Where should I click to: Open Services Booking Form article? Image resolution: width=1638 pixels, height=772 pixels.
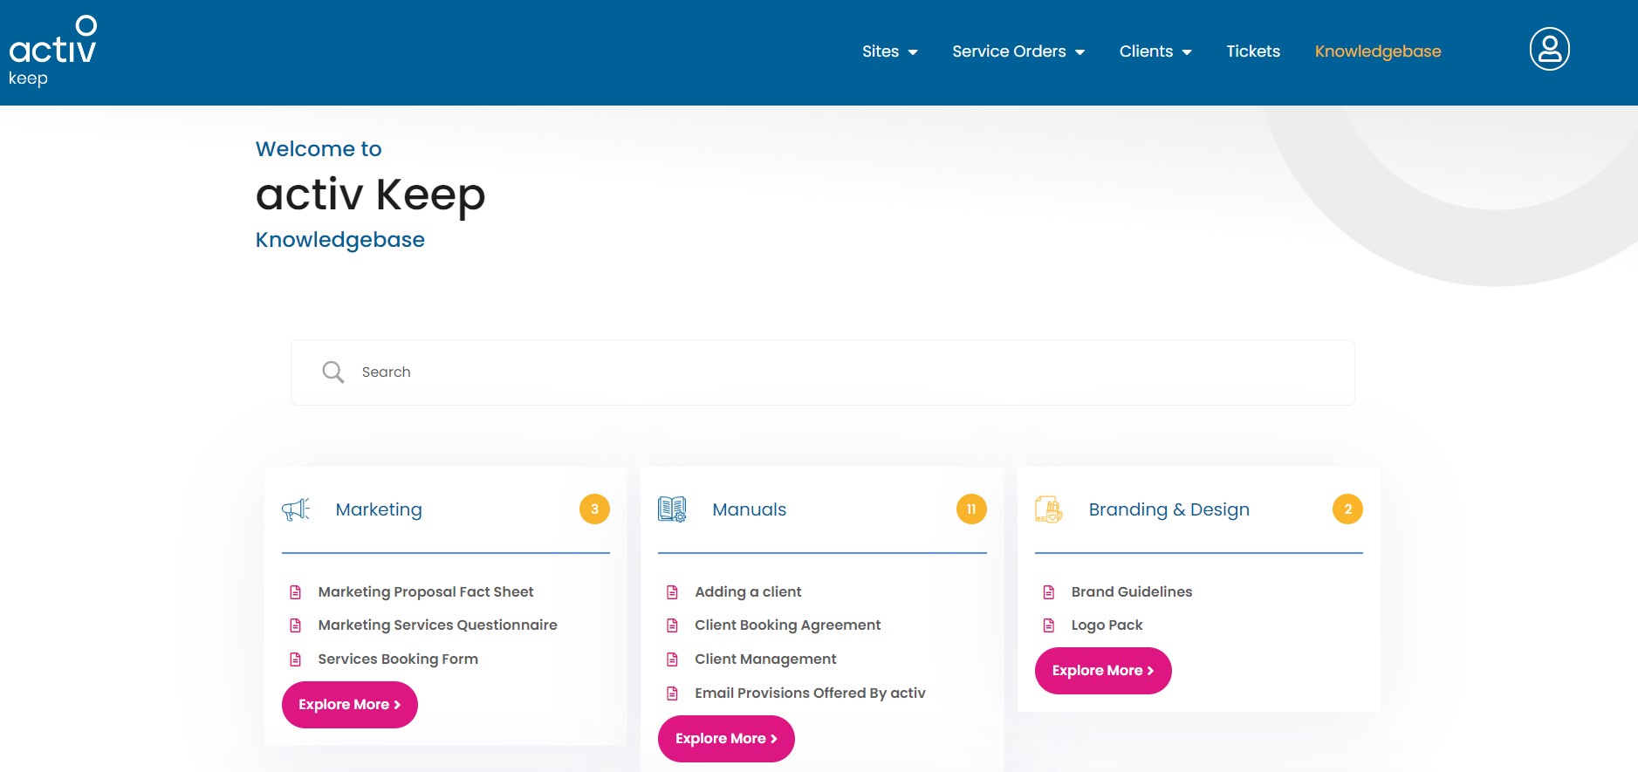click(x=398, y=659)
